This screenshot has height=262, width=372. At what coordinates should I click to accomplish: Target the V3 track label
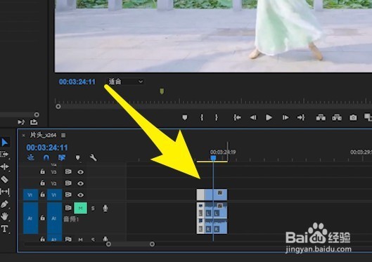pyautogui.click(x=54, y=172)
